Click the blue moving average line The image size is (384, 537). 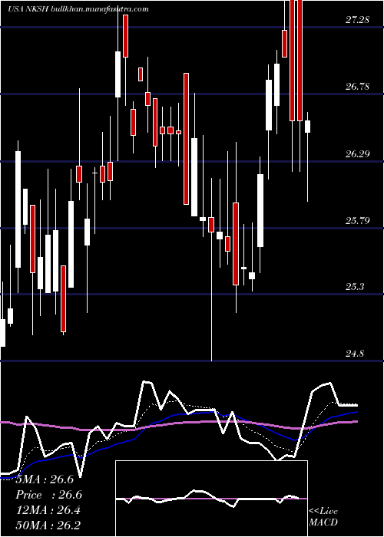[x=192, y=413]
